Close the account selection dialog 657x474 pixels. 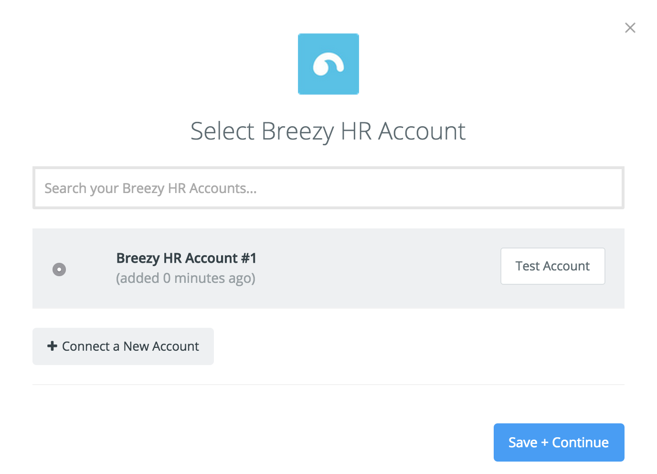click(630, 28)
